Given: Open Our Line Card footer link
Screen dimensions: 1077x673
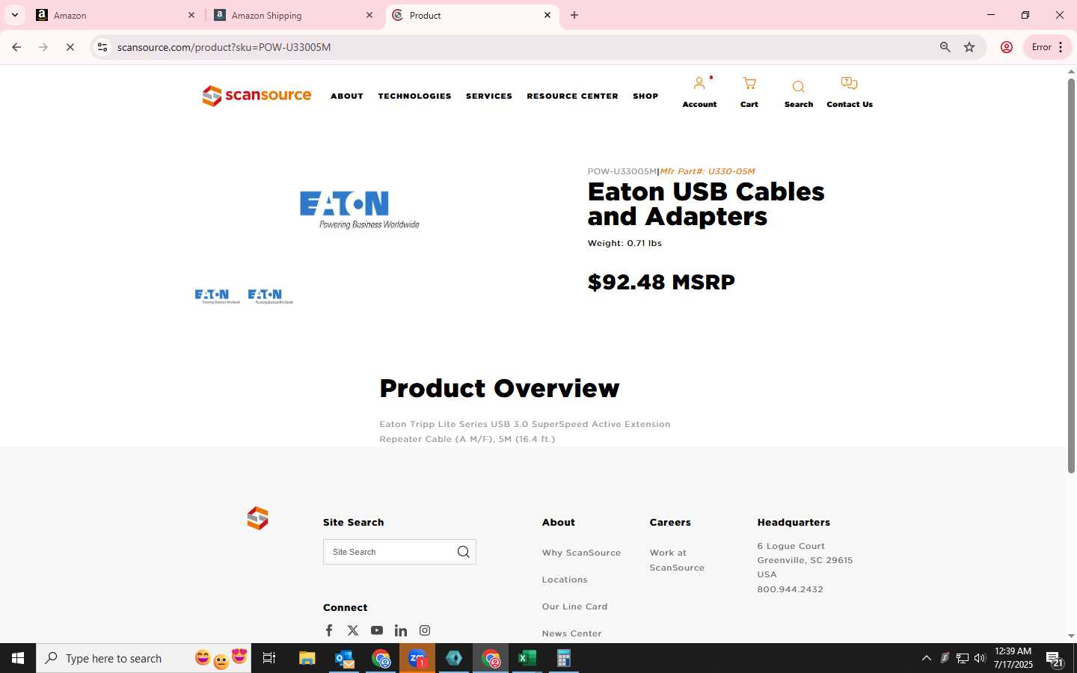Looking at the screenshot, I should [x=574, y=606].
